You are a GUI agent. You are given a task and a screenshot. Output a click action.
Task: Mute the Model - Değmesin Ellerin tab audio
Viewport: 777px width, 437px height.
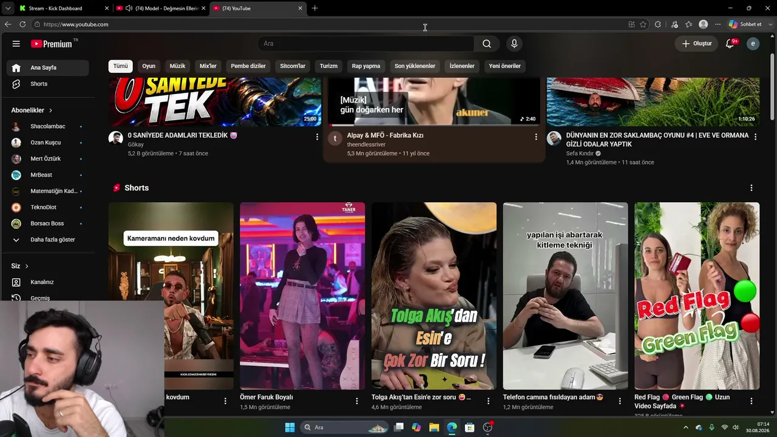129,8
